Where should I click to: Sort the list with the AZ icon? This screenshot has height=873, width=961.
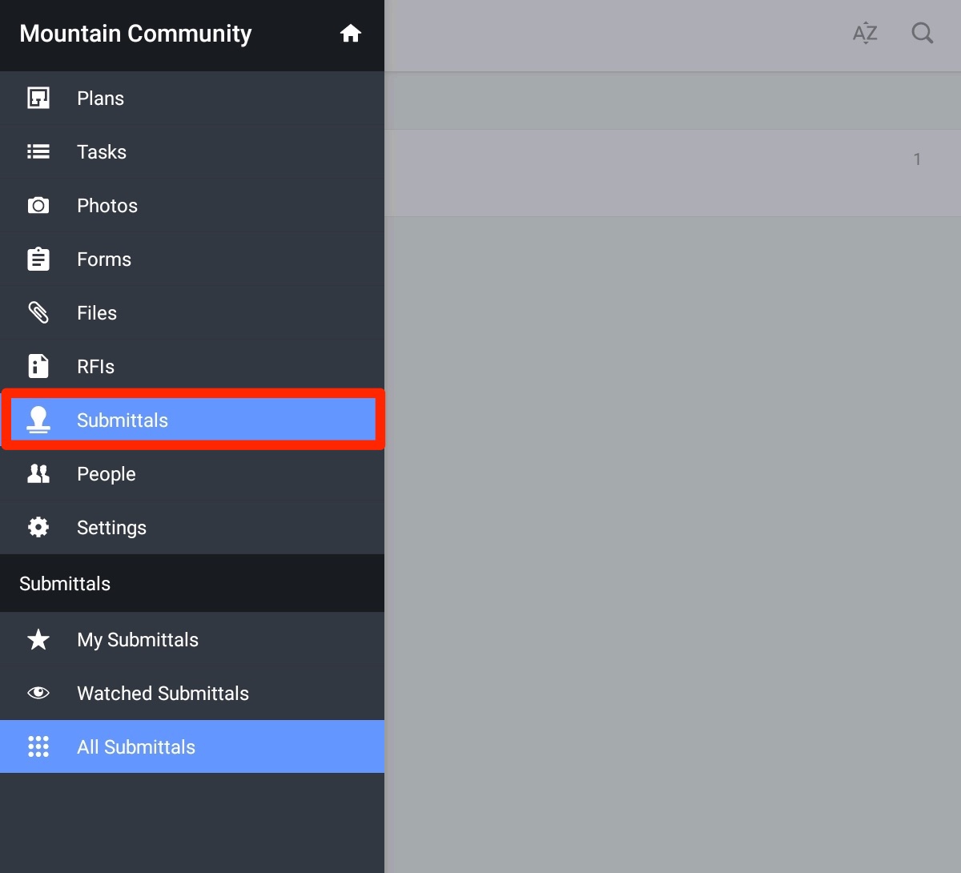865,34
